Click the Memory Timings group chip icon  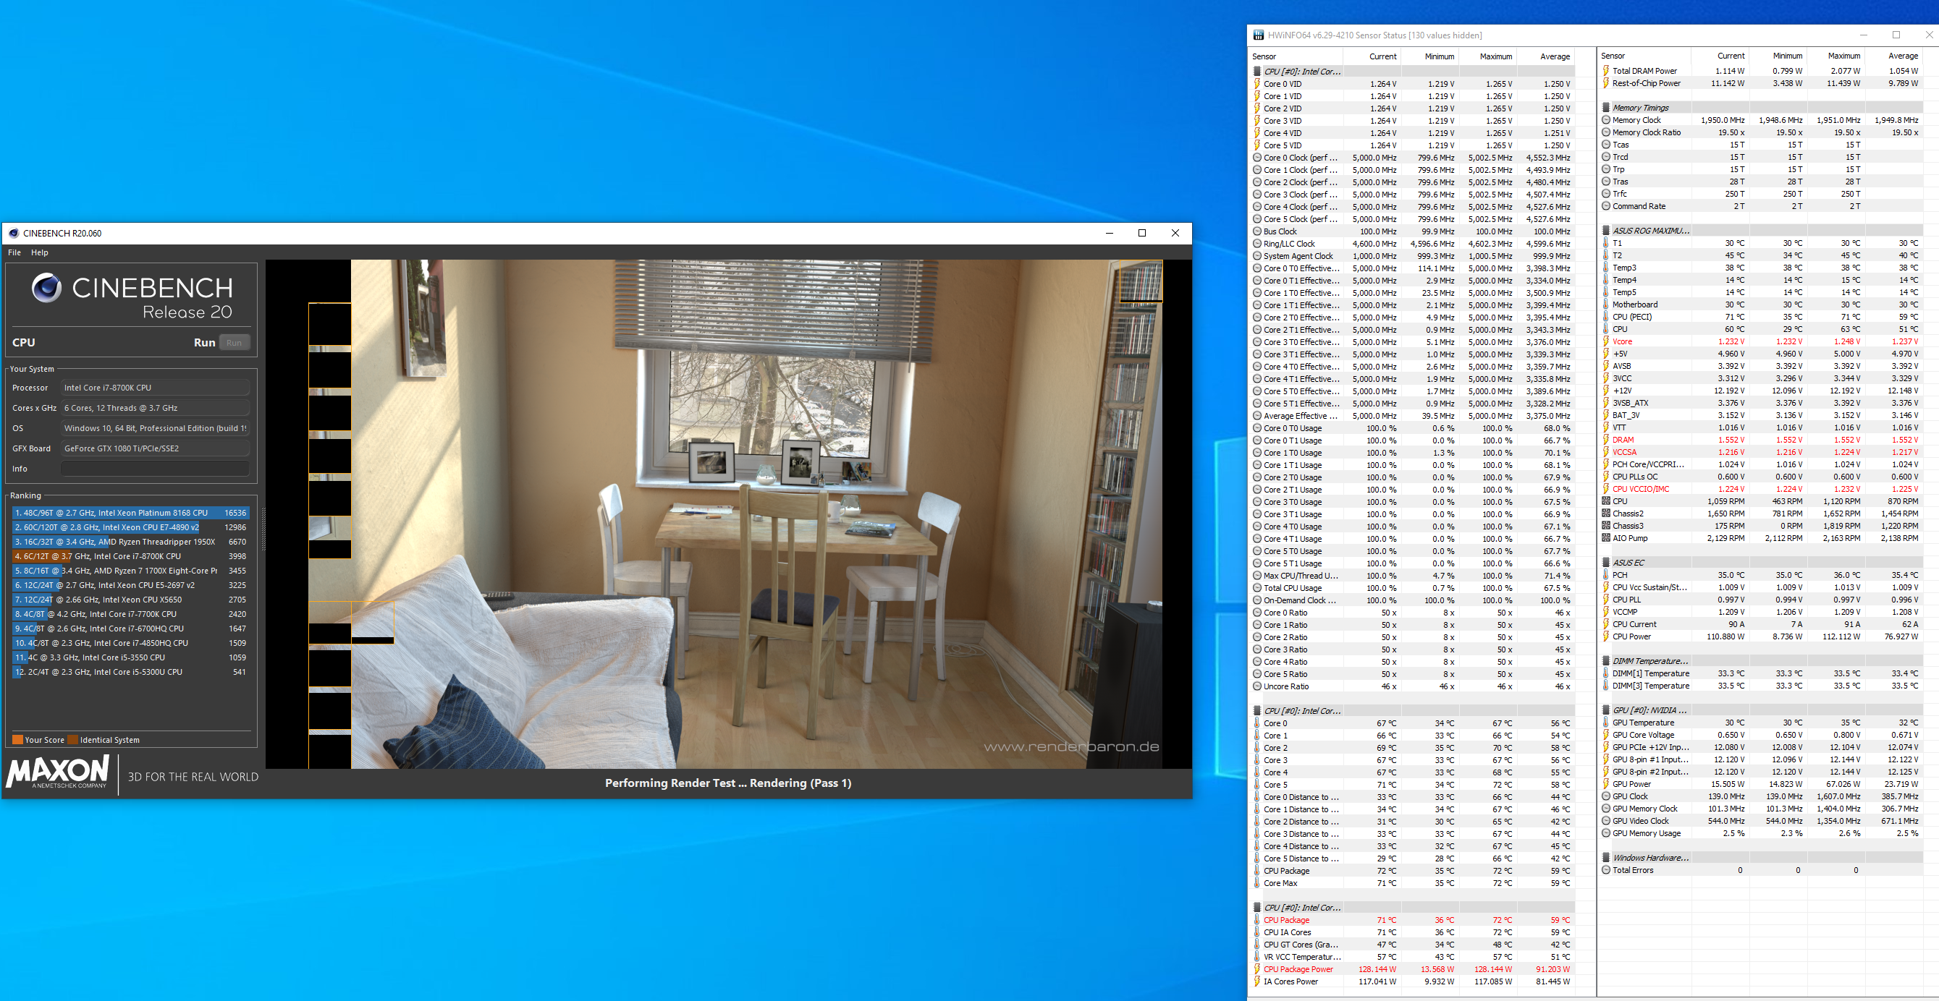(x=1605, y=108)
